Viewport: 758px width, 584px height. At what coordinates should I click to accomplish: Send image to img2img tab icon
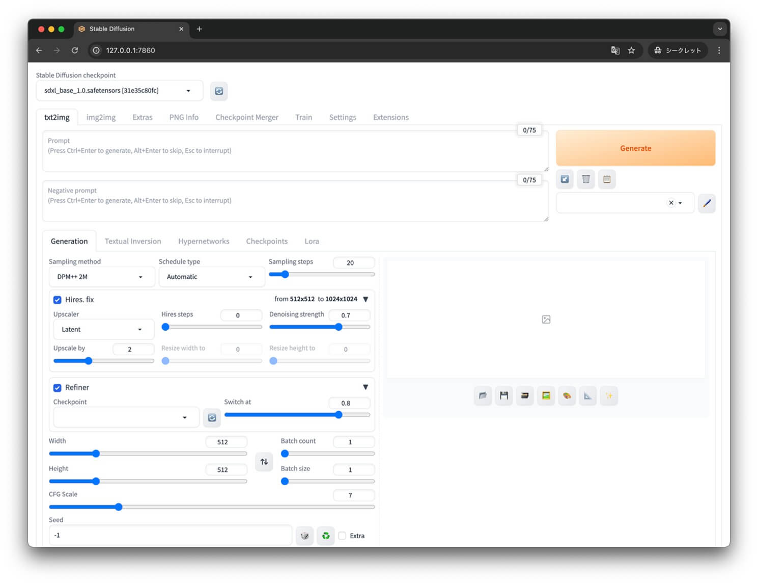[546, 395]
